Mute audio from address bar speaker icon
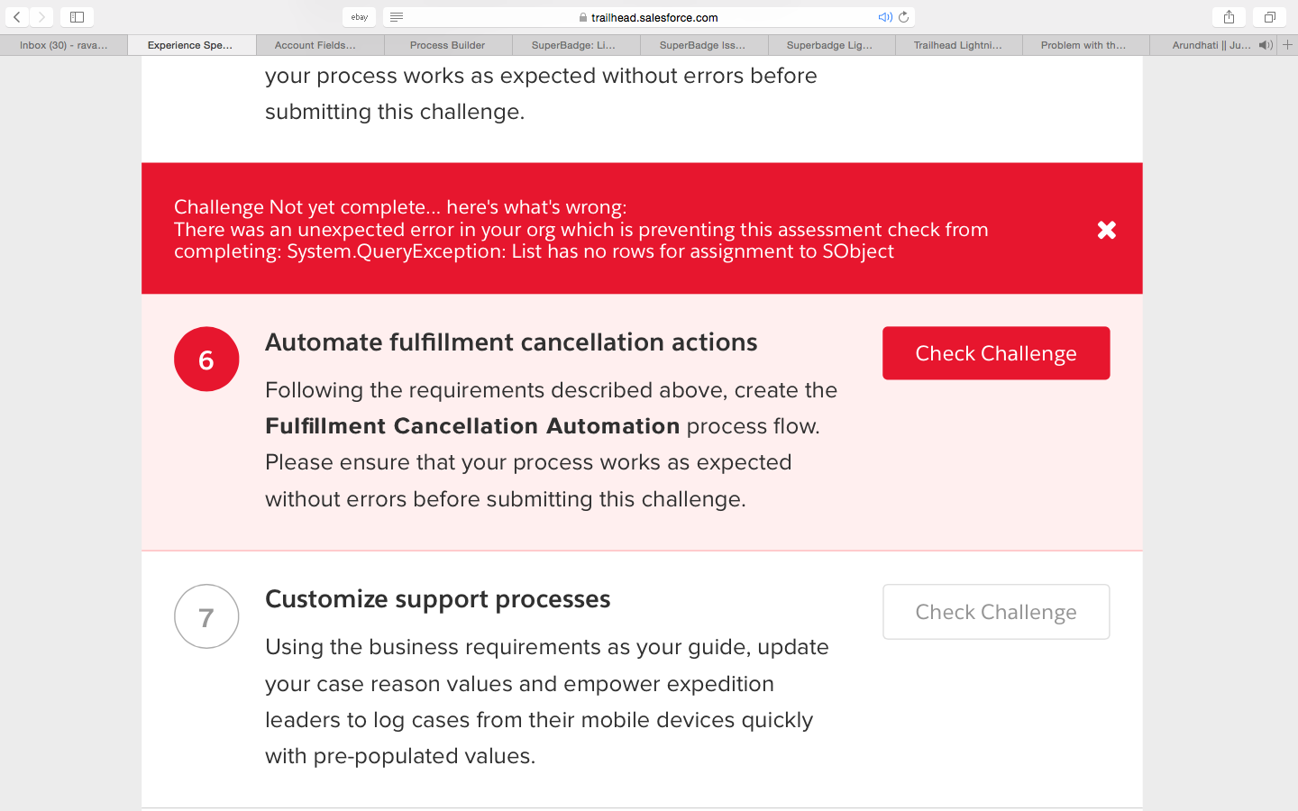 click(885, 17)
